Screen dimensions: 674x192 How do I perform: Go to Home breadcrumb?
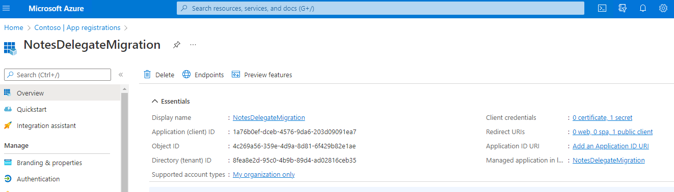[x=14, y=27]
